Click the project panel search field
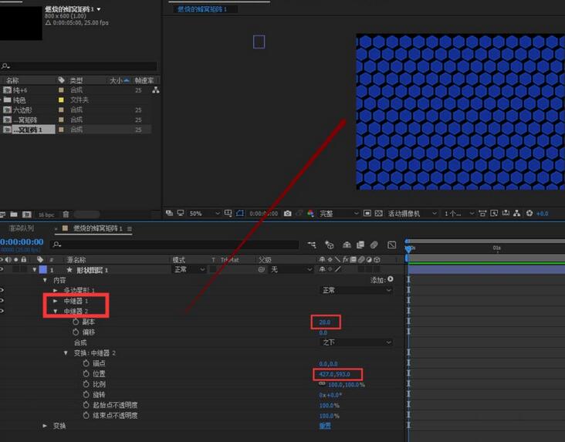The image size is (565, 442). pyautogui.click(x=79, y=66)
